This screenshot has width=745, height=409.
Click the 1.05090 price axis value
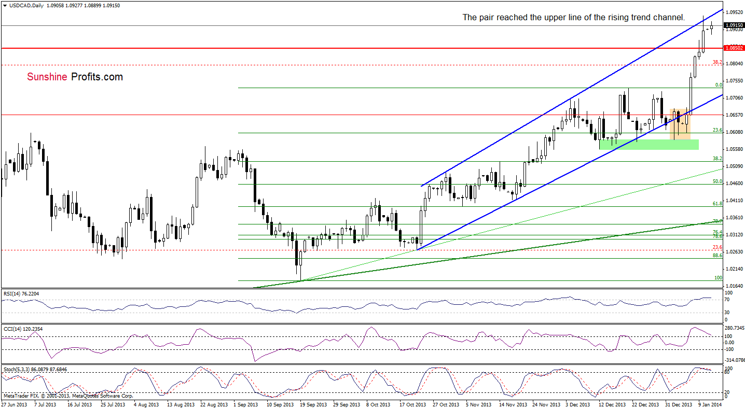click(734, 166)
